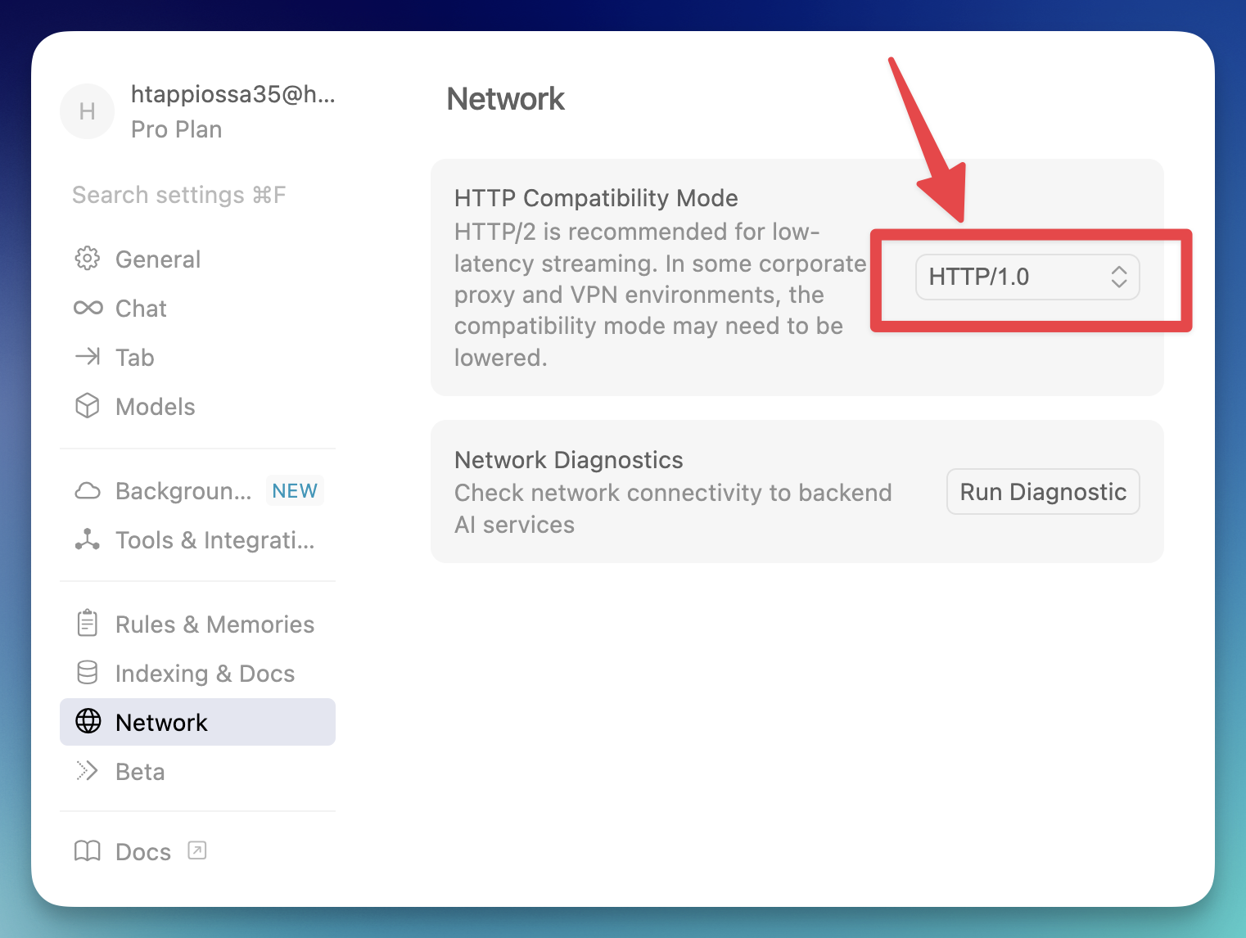Go to Rules & Memories
The width and height of the screenshot is (1246, 938).
tap(197, 624)
